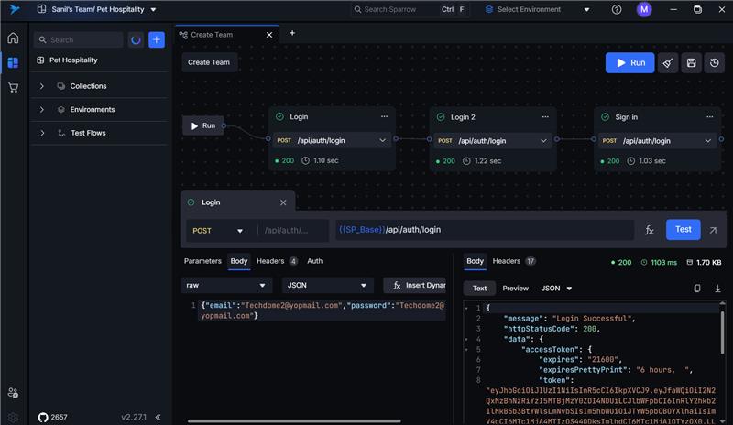Open the Select Environment dropdown
The image size is (733, 425).
pos(538,9)
